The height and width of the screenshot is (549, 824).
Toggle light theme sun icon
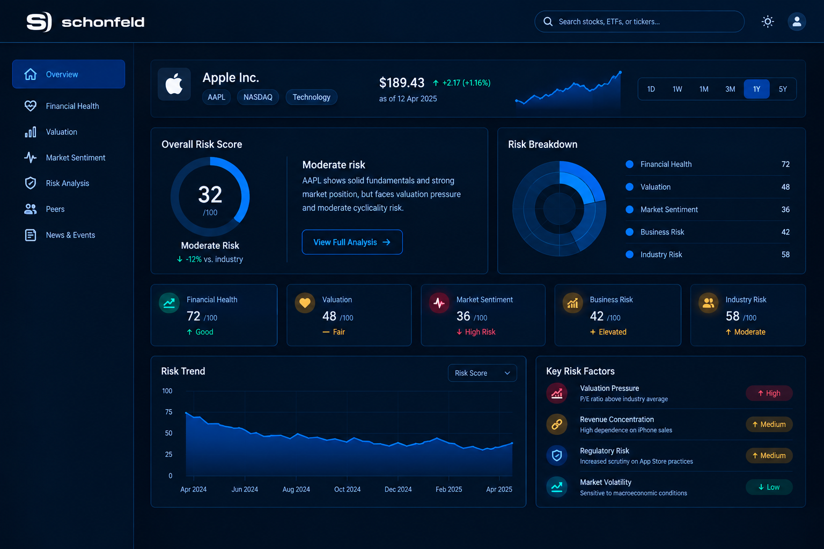tap(768, 21)
